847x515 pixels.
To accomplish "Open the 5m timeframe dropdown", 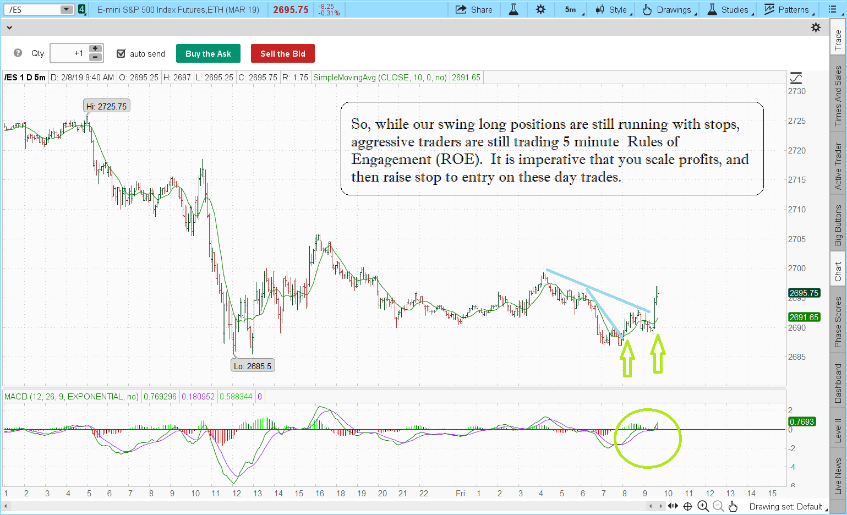I will coord(573,9).
